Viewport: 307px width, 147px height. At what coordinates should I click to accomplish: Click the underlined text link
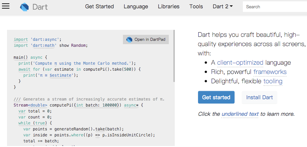point(240,114)
